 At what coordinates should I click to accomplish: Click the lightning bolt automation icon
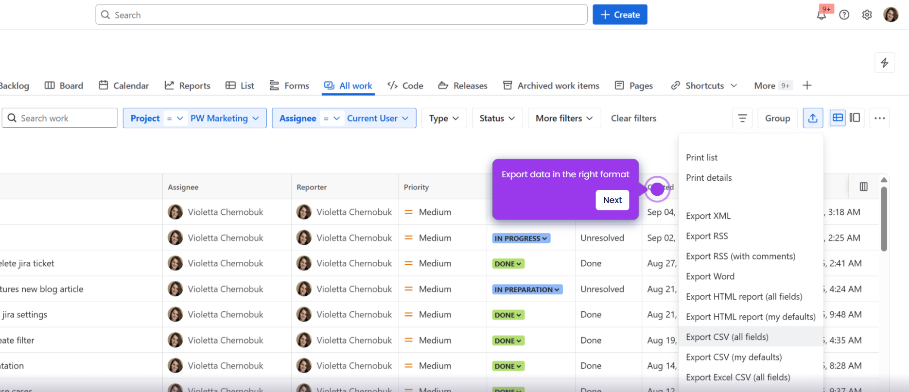click(885, 63)
